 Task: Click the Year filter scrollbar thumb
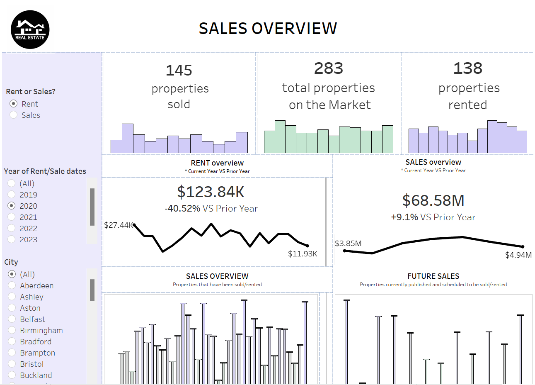[x=92, y=207]
